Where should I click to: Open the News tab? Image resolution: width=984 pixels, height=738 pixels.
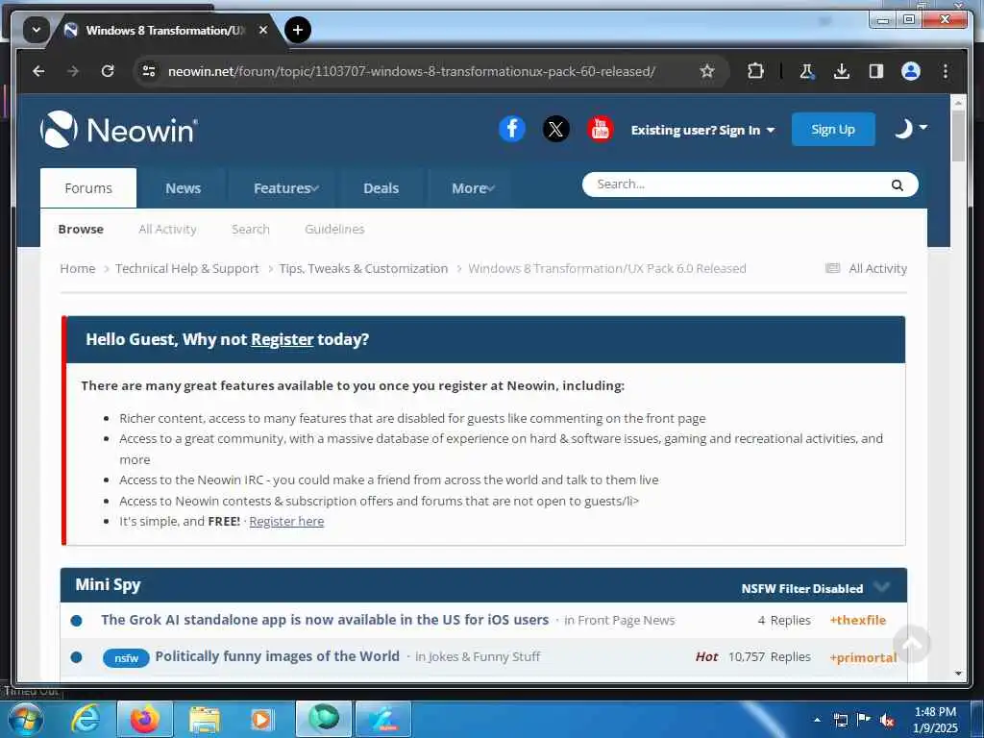[183, 188]
